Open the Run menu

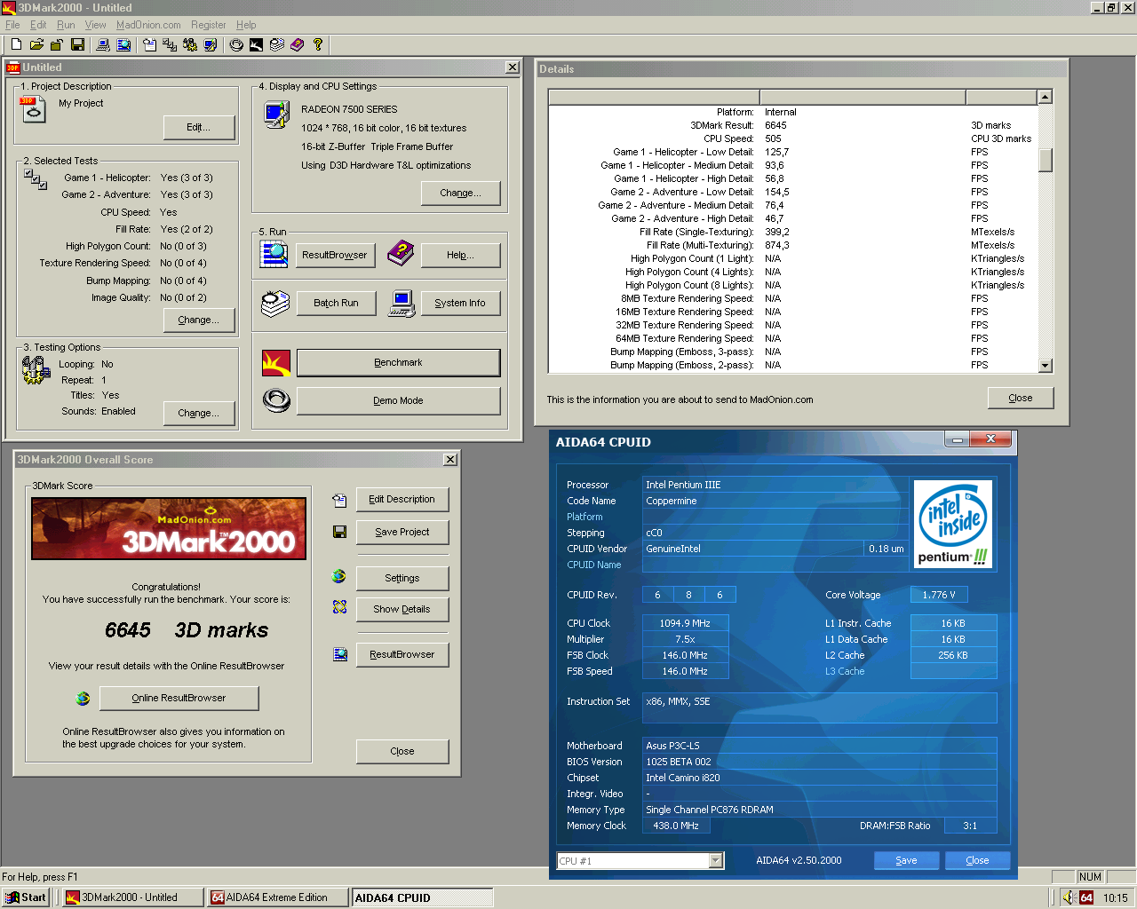tap(66, 25)
